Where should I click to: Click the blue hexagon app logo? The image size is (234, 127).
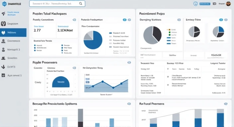4,4
